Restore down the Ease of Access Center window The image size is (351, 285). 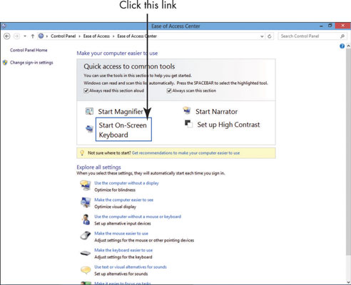tap(330, 26)
